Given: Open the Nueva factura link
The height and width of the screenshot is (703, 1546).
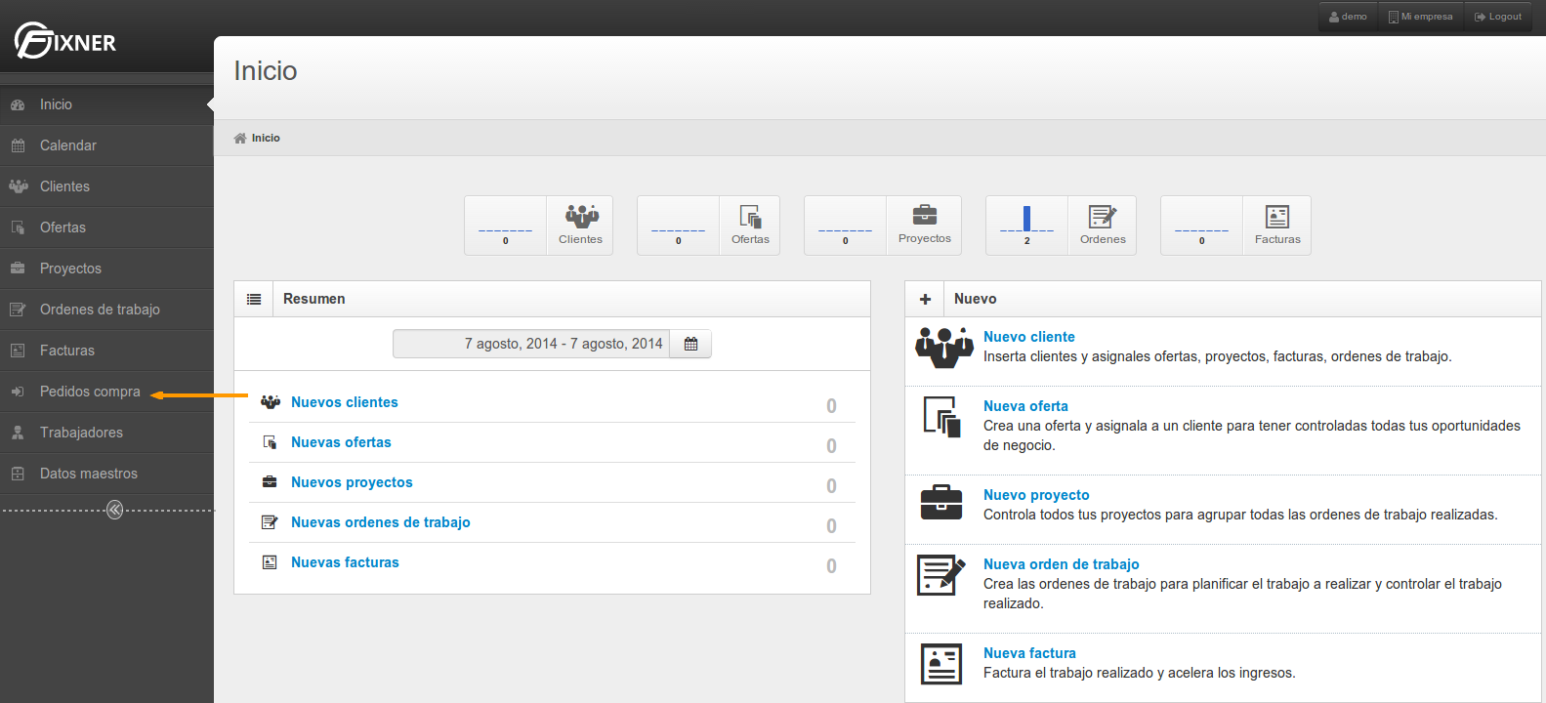Looking at the screenshot, I should pyautogui.click(x=1029, y=653).
